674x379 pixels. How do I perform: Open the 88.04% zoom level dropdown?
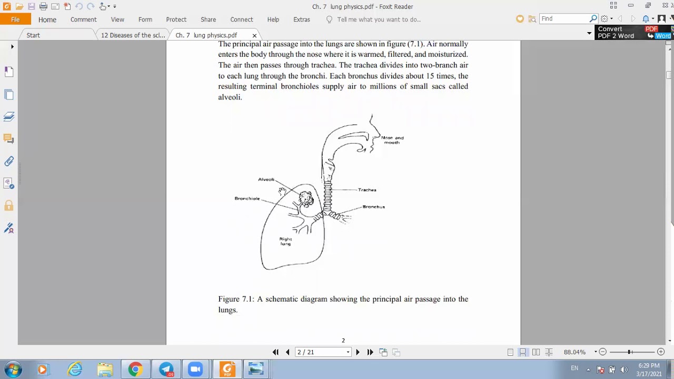(x=596, y=352)
